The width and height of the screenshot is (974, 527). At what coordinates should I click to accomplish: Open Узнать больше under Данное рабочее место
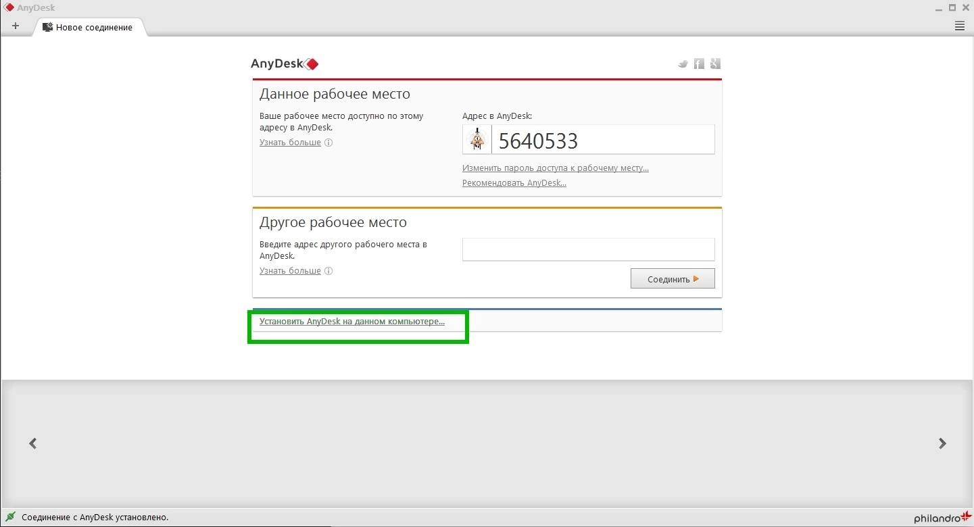click(290, 143)
